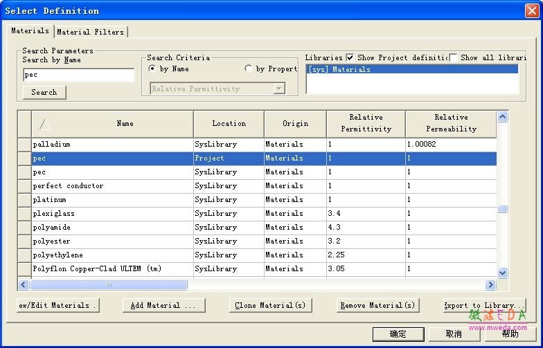Close the Select Definition dialog

tap(532, 11)
